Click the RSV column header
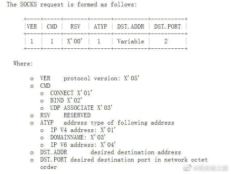 coord(75,27)
